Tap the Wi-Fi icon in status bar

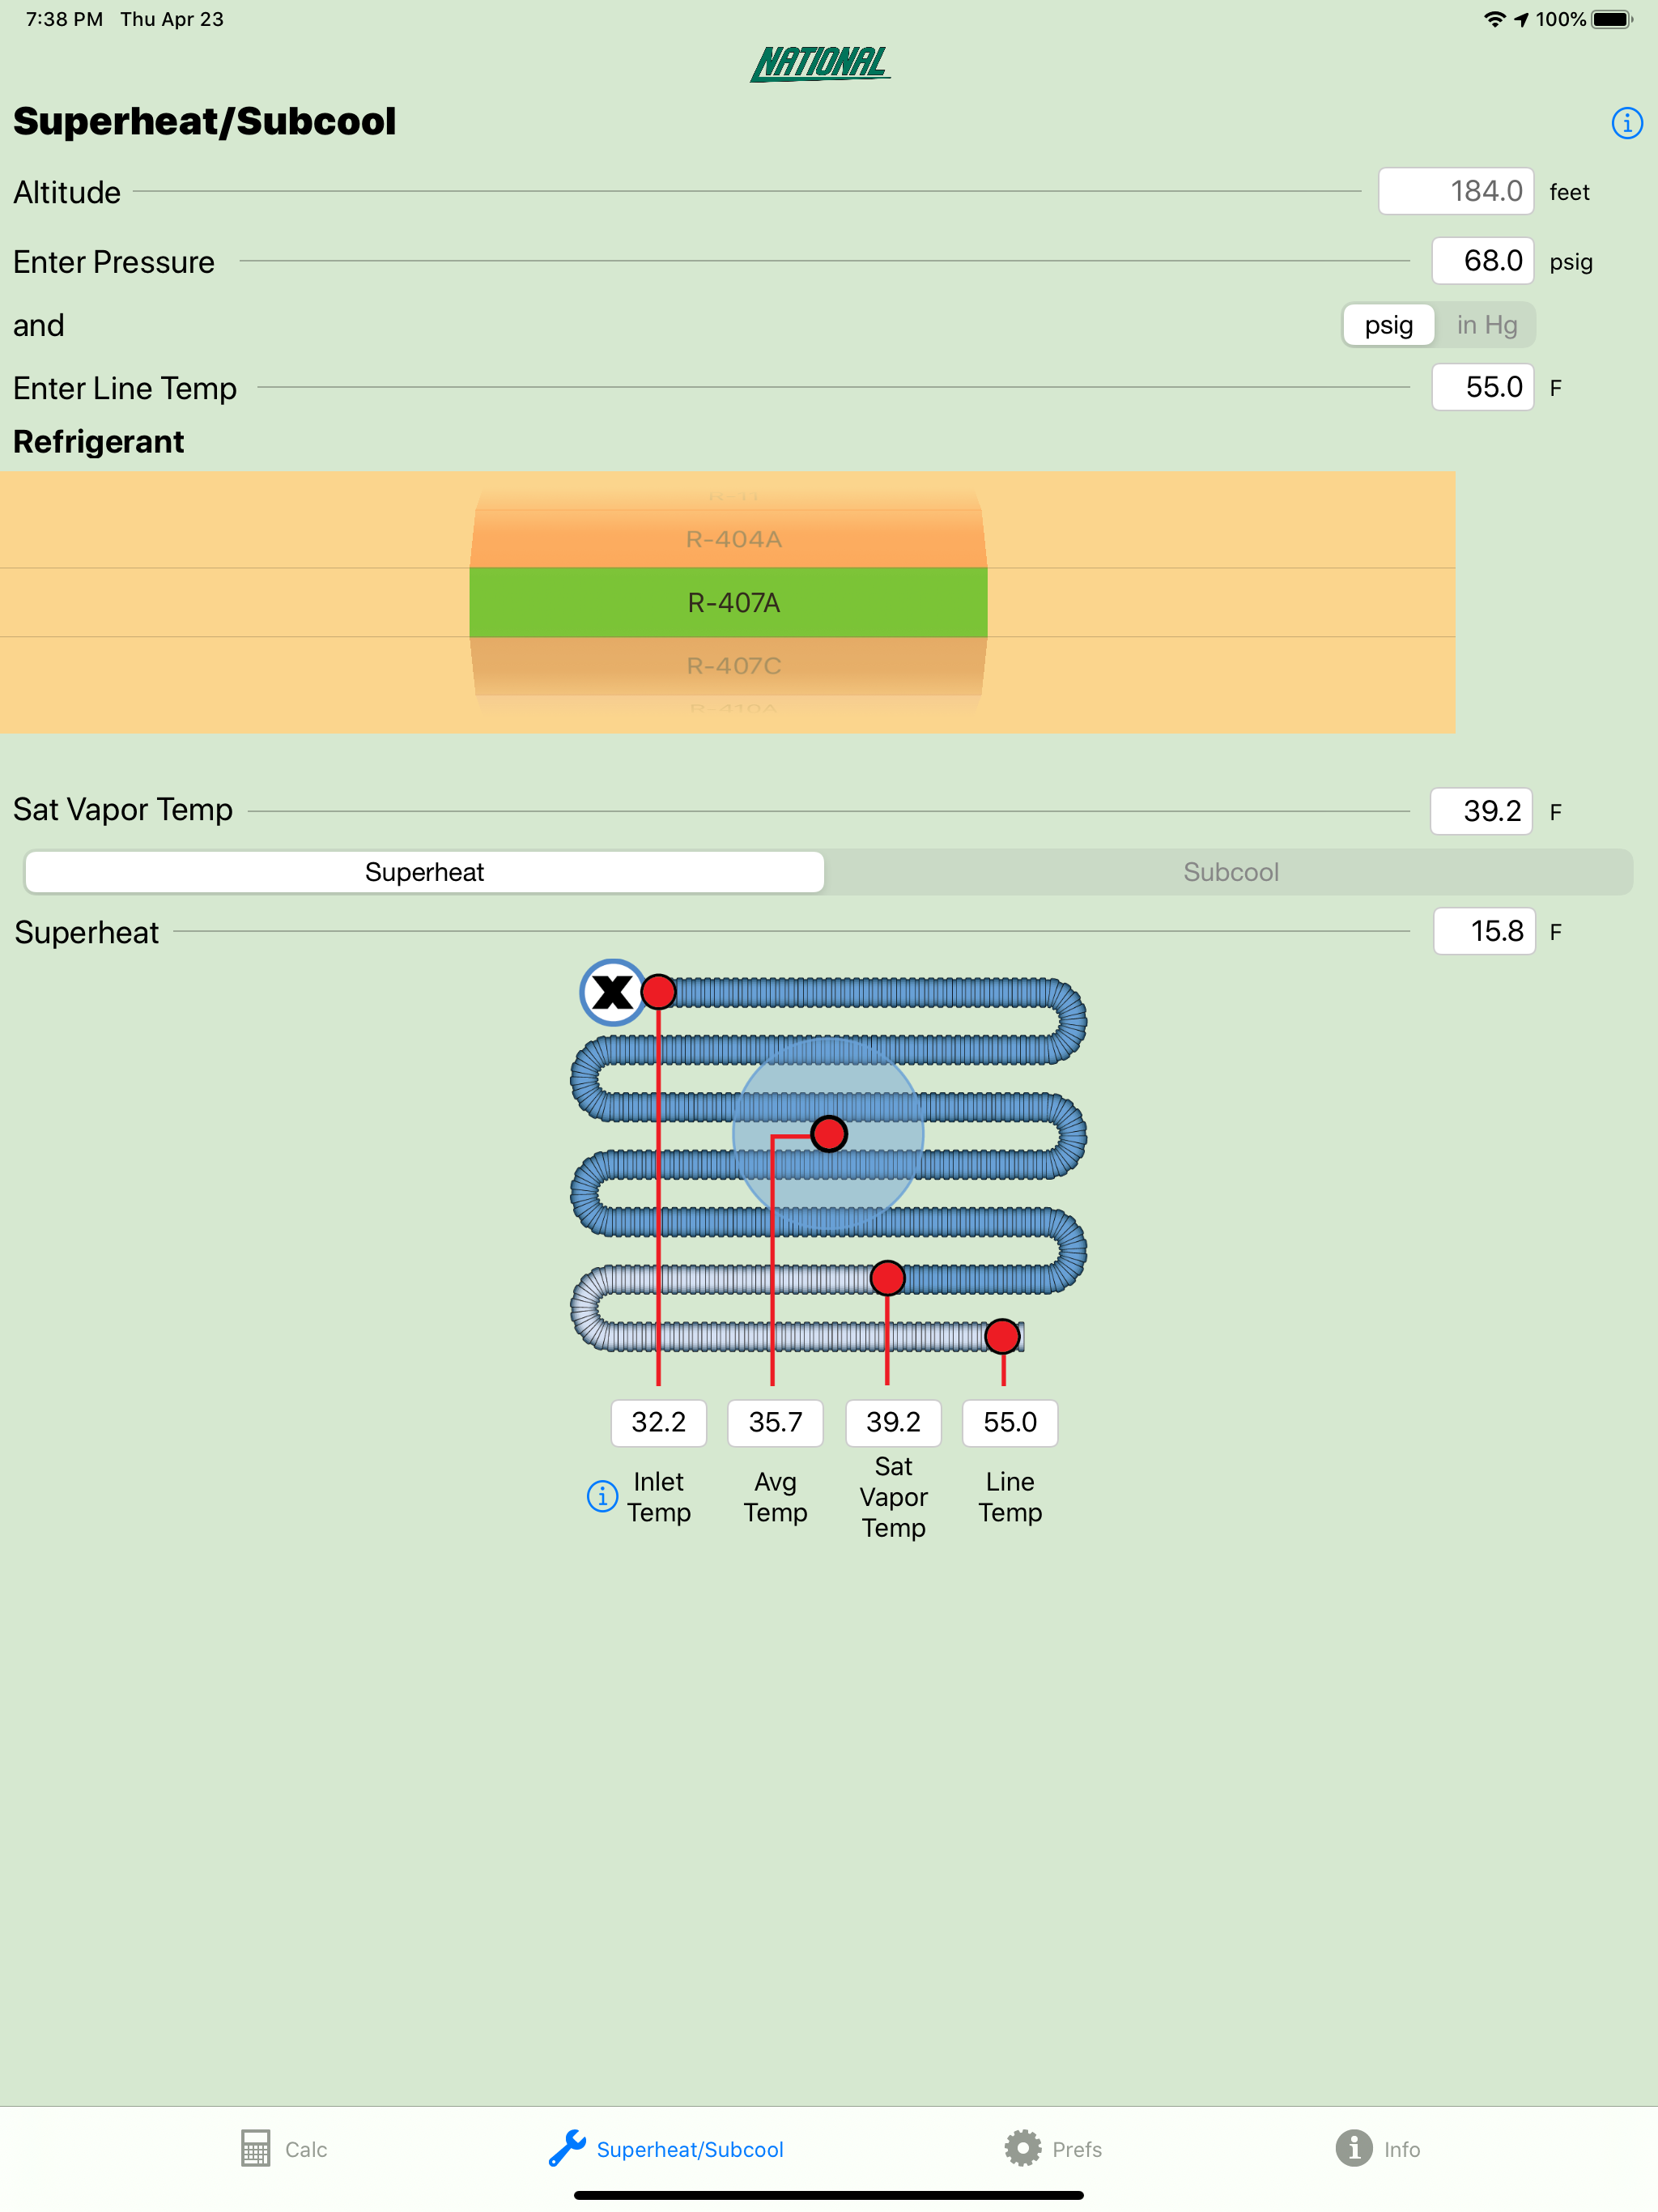point(1494,19)
